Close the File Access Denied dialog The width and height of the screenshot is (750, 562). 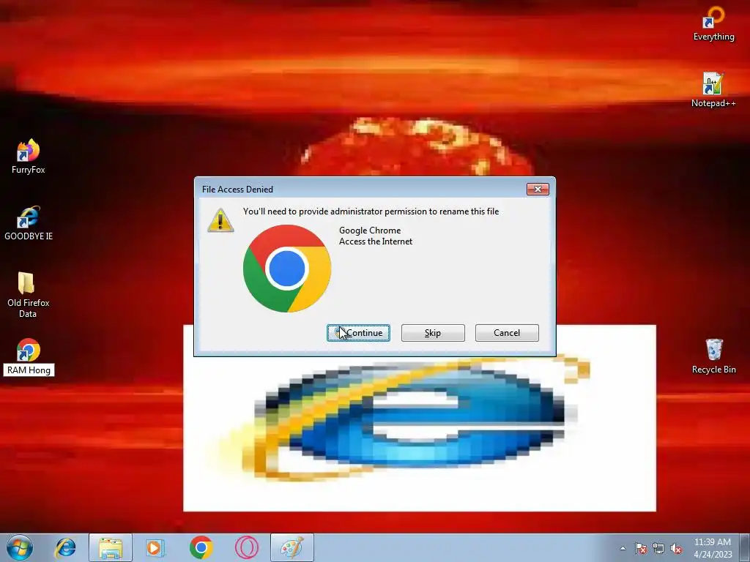click(538, 190)
